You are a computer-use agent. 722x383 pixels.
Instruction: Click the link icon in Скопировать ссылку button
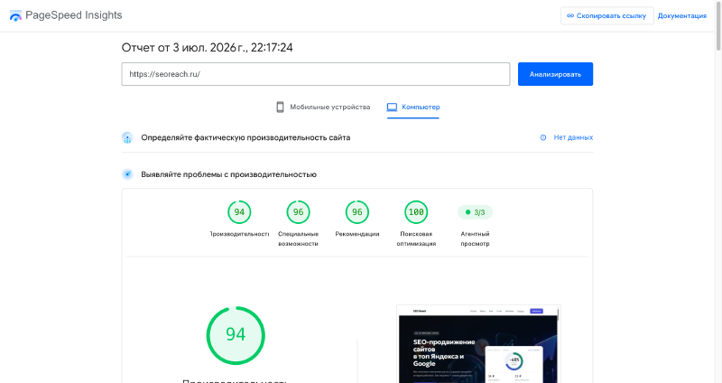point(570,15)
